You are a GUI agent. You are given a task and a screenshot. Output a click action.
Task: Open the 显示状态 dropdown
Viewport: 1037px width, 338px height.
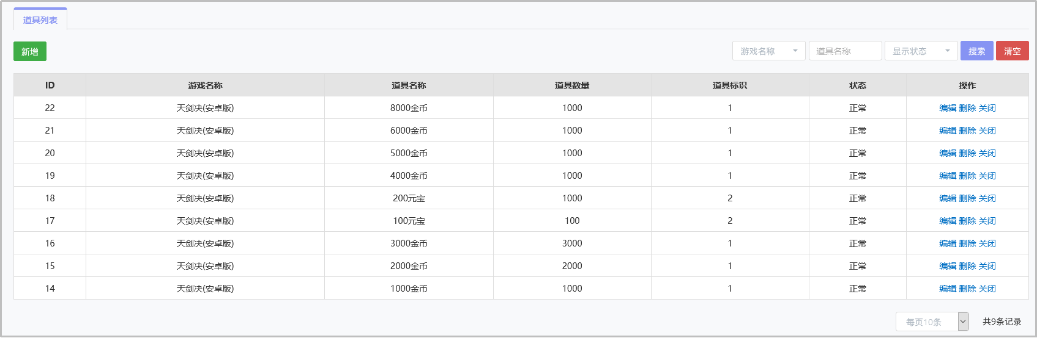[x=921, y=51]
